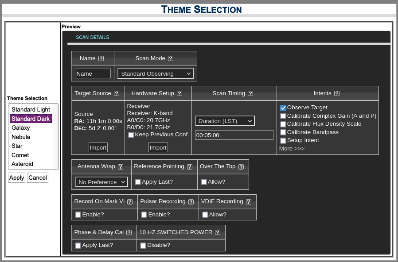
Task: Open the Reference Pointing help icon
Action: [x=190, y=166]
